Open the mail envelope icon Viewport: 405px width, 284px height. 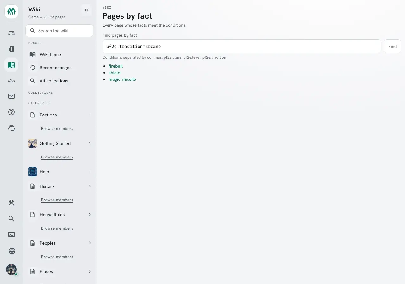[x=11, y=96]
